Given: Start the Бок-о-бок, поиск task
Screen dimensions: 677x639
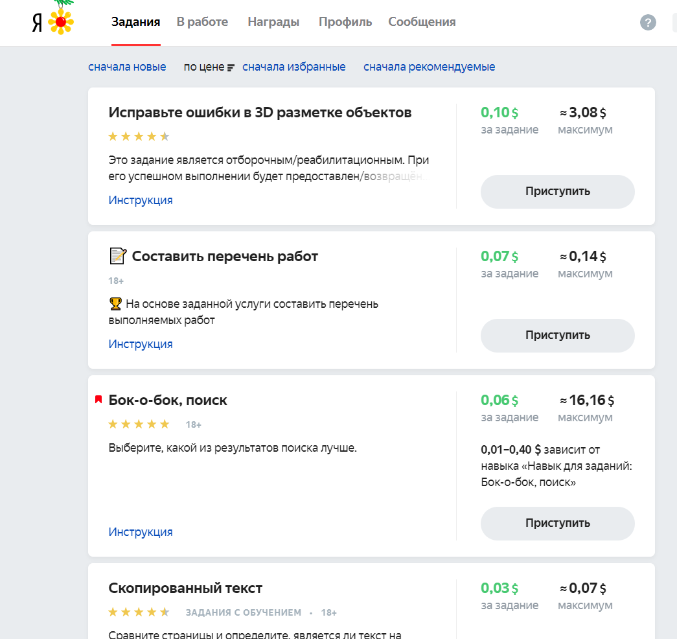Looking at the screenshot, I should (557, 523).
